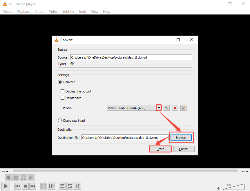Image resolution: width=250 pixels, height=191 pixels.
Task: Open the Tools menu
Action: pos(82,12)
